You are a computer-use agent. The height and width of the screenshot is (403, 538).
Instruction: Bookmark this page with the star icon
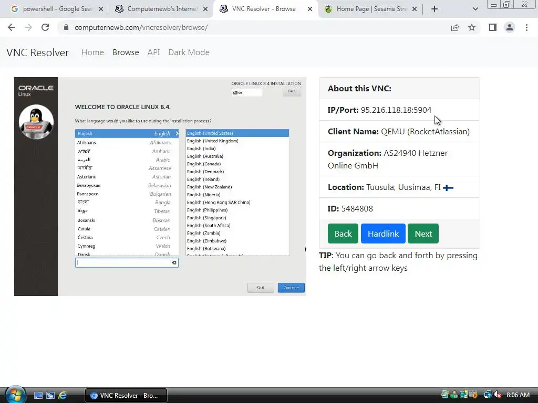click(472, 27)
